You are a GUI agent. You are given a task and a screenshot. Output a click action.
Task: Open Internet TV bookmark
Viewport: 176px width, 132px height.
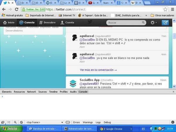coord(67,15)
